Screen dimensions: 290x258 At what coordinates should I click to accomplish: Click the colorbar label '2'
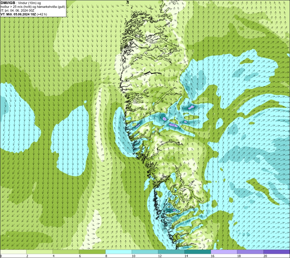tap(27, 256)
